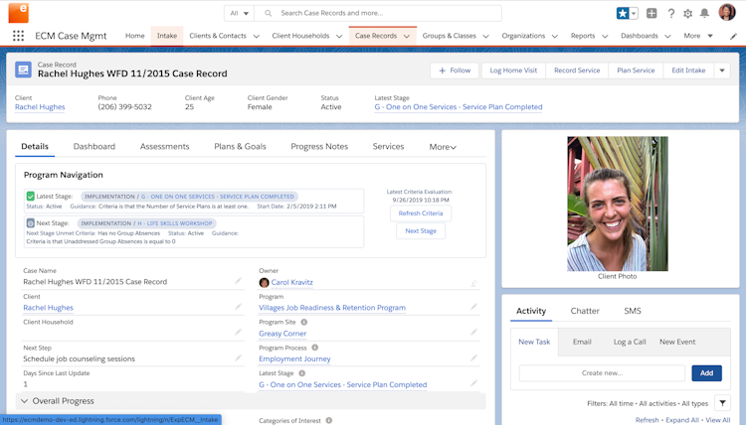Switch to the Chatter tab

pos(585,311)
